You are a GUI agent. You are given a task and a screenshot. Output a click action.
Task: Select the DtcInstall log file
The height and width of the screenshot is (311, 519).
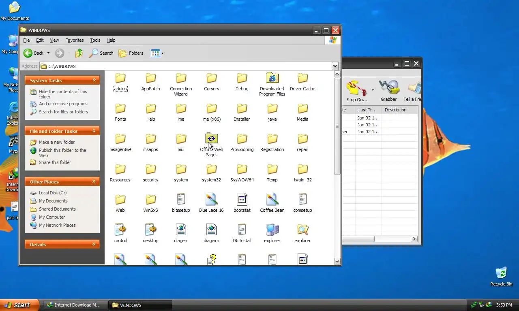242,233
